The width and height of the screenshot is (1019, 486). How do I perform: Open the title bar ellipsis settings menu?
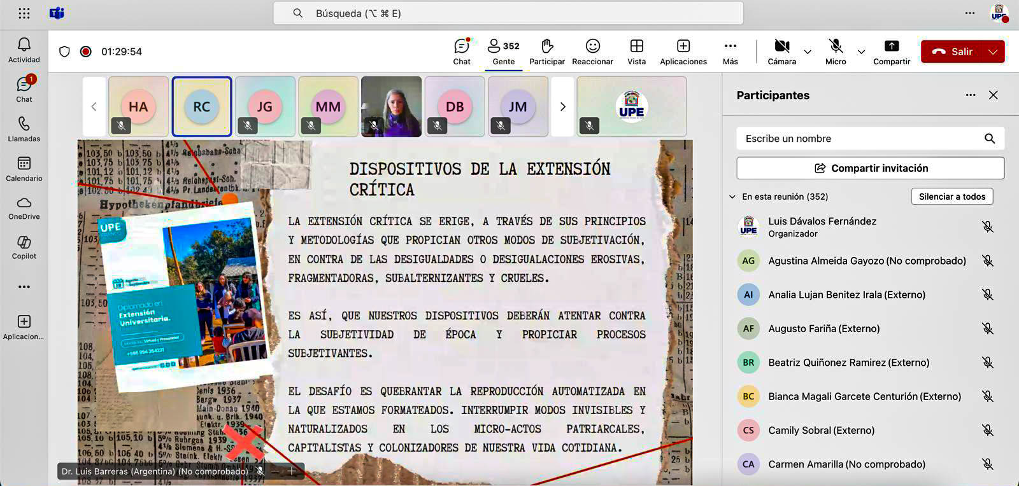click(x=969, y=13)
